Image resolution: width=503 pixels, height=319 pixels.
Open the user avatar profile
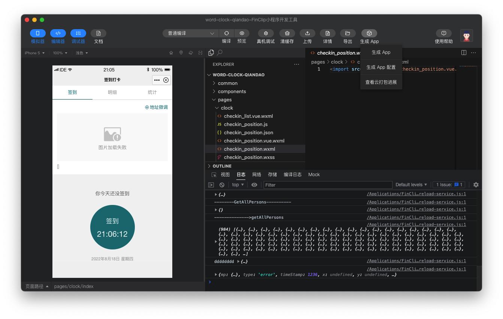pos(467,36)
